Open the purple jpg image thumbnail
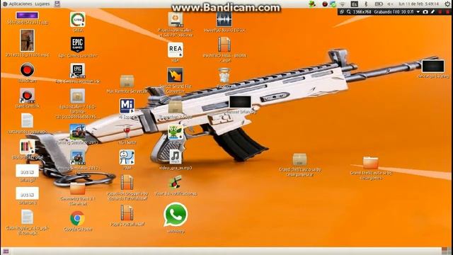Viewport: 453px width, 255px height. (27, 15)
